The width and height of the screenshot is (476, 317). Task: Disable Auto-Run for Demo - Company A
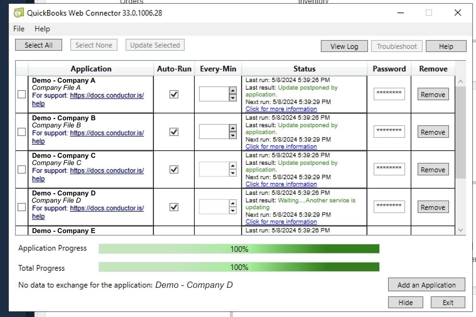pos(174,94)
